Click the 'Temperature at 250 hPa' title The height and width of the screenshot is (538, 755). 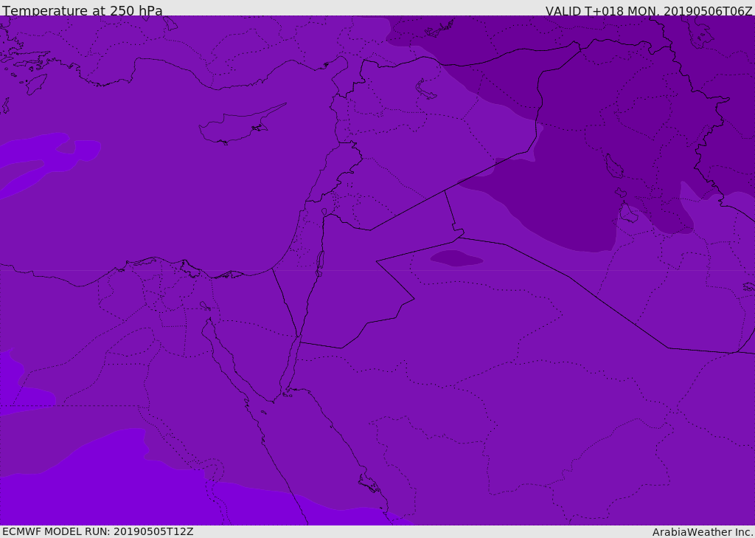coord(82,11)
